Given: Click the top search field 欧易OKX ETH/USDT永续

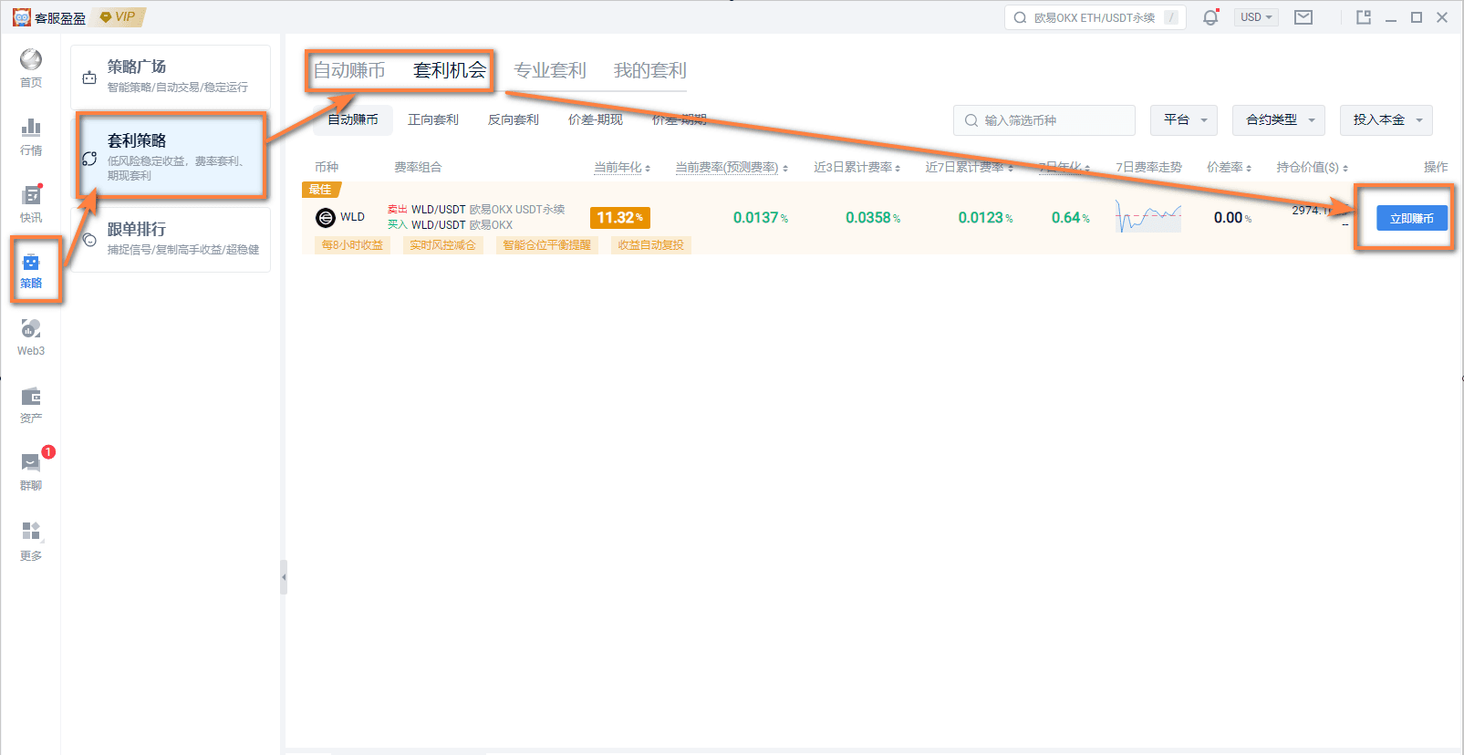Looking at the screenshot, I should [x=1095, y=17].
